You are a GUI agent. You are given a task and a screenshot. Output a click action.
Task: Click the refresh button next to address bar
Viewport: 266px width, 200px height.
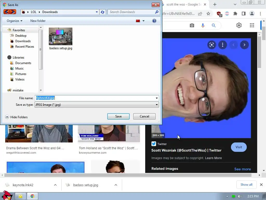click(x=102, y=12)
